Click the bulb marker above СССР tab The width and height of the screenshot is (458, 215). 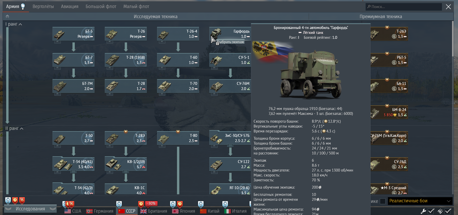[119, 204]
